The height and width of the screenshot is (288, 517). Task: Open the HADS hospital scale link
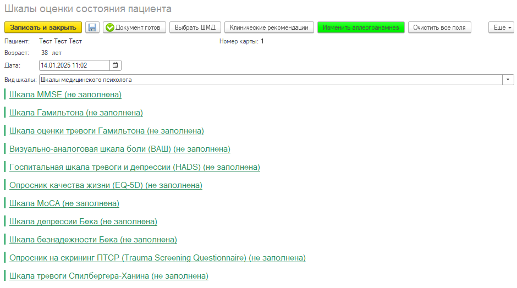click(x=135, y=168)
